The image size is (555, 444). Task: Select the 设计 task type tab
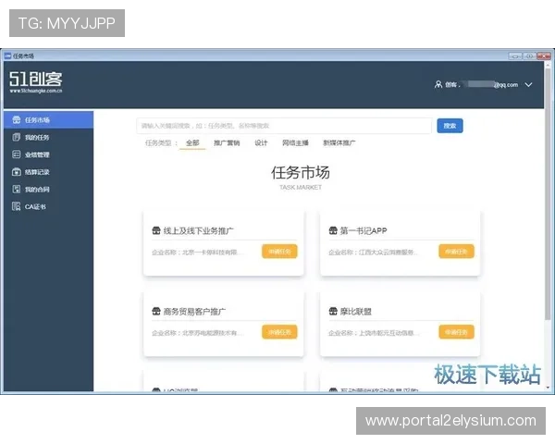[x=261, y=142]
